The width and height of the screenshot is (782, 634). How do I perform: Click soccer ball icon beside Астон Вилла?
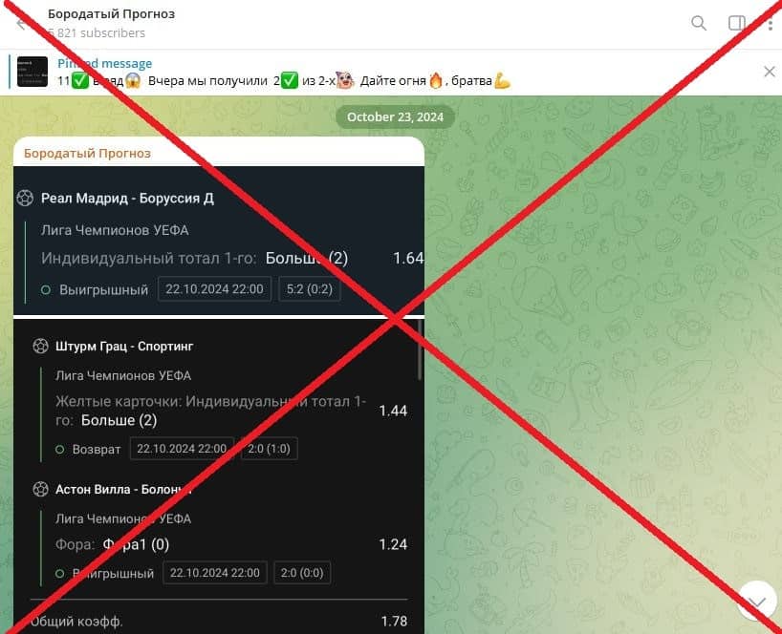40,489
